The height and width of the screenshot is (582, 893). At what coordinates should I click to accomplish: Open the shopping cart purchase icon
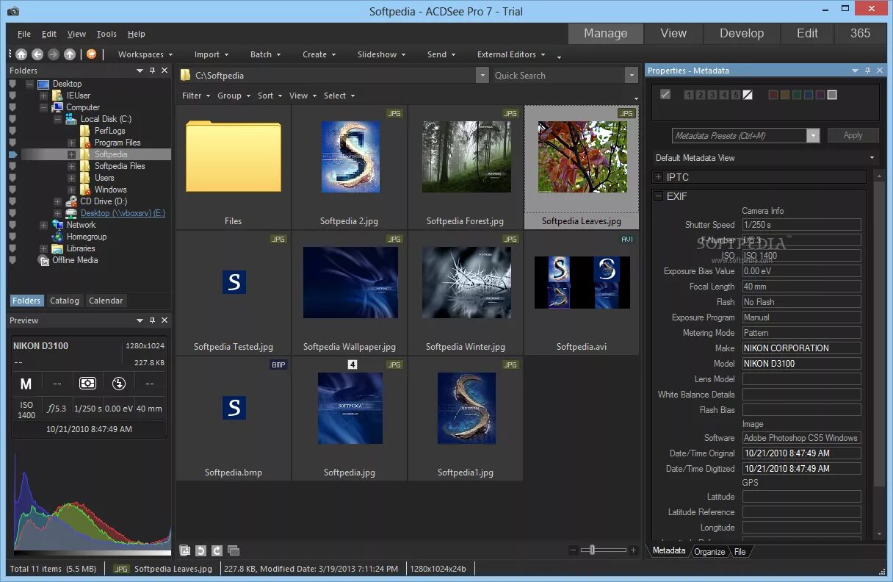coord(92,54)
